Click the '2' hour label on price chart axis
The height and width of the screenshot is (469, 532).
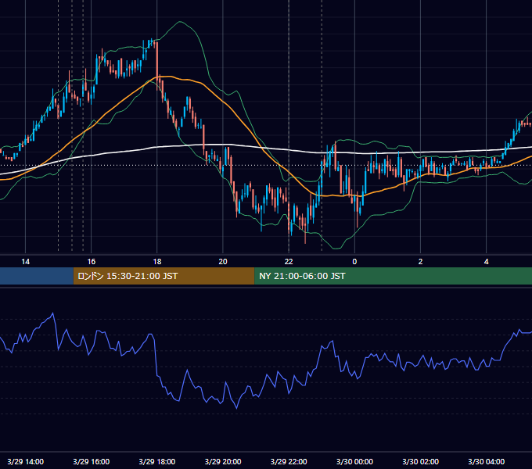click(x=420, y=262)
